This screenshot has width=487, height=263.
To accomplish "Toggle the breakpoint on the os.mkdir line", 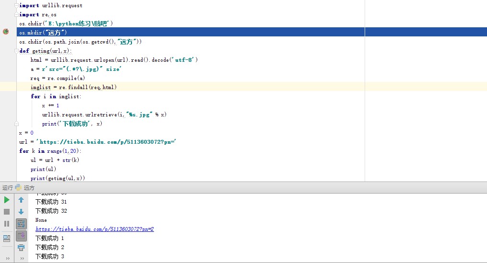I will (x=6, y=32).
